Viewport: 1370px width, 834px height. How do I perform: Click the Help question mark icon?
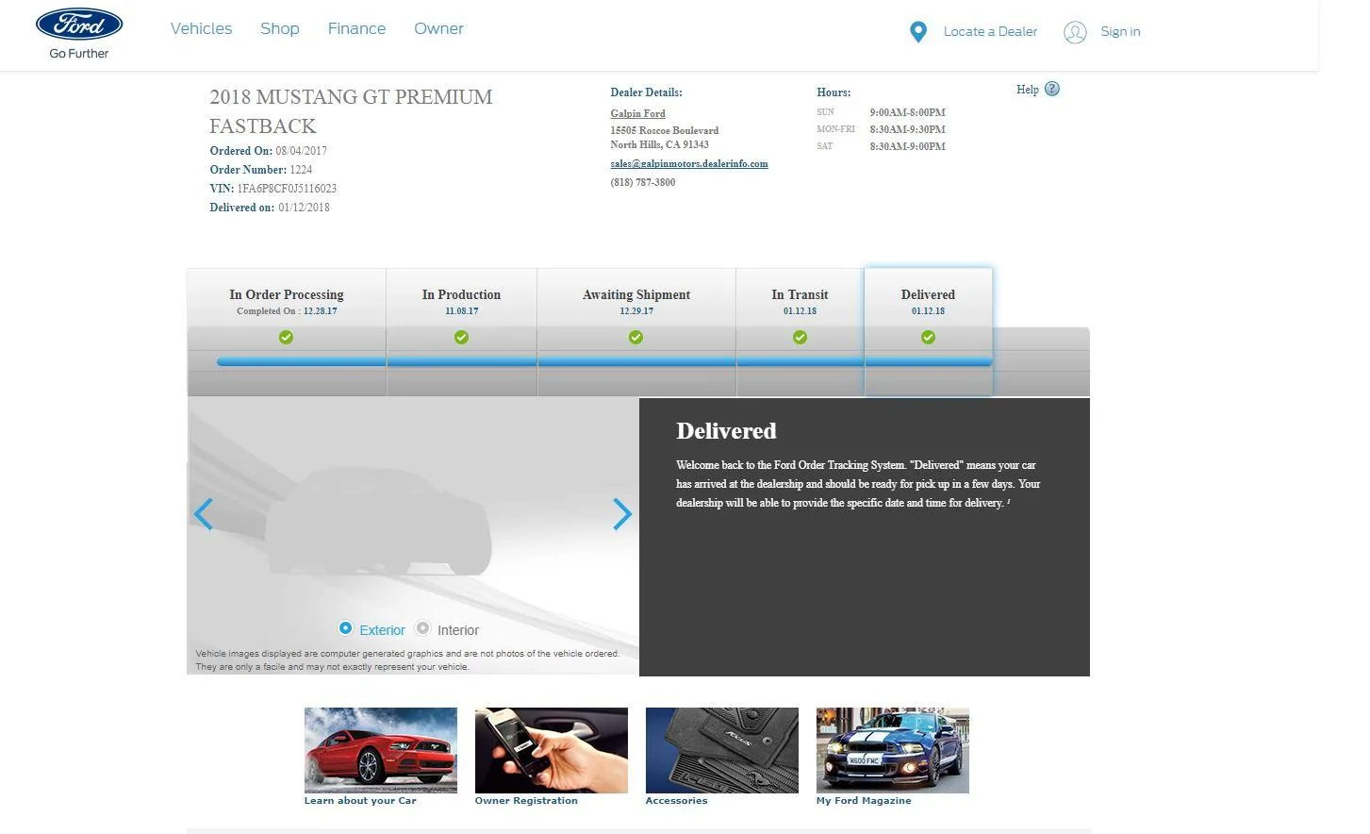(x=1052, y=89)
